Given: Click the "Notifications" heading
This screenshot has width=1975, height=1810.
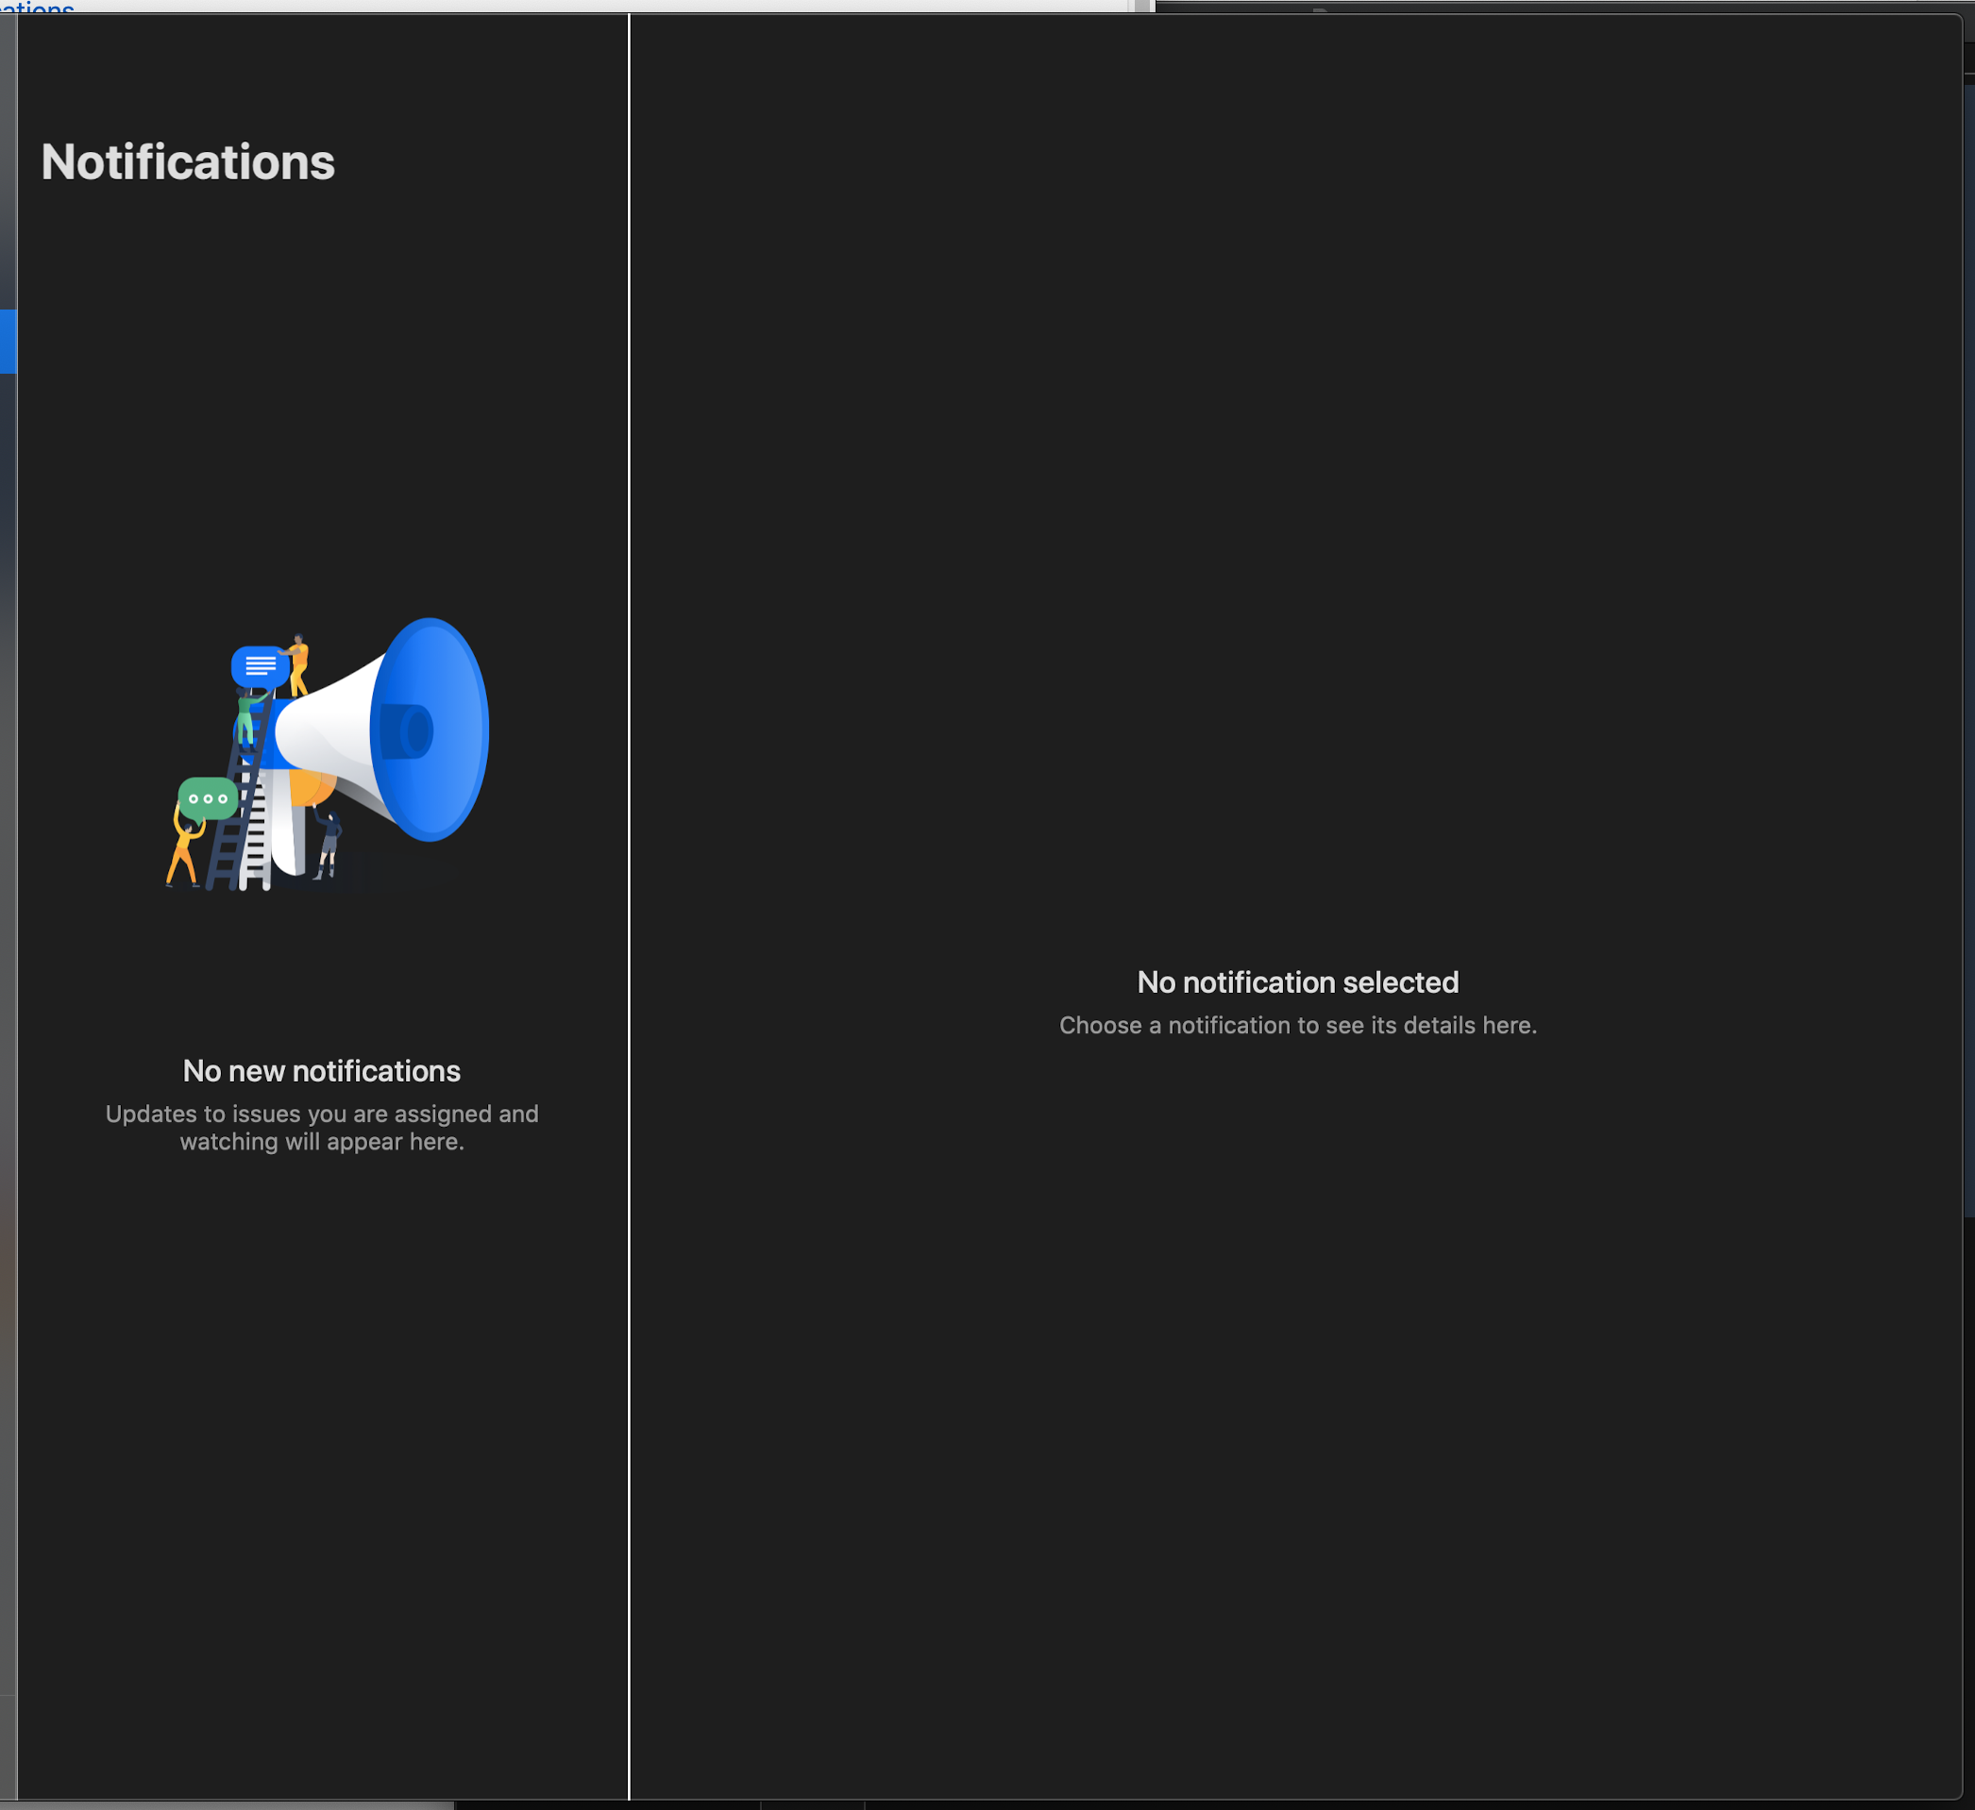Looking at the screenshot, I should point(188,161).
